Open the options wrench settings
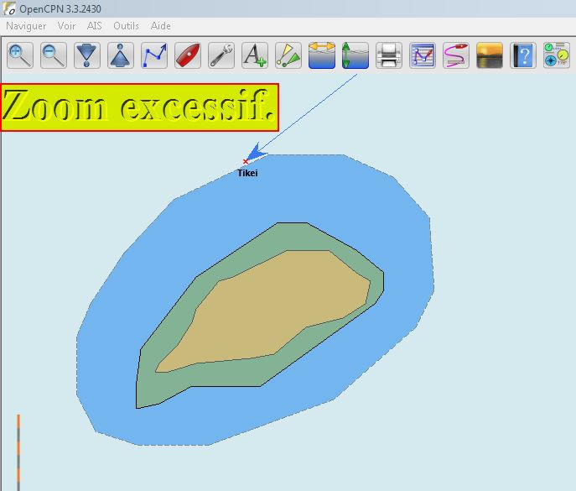Screen dimensions: 576x491 [221, 56]
